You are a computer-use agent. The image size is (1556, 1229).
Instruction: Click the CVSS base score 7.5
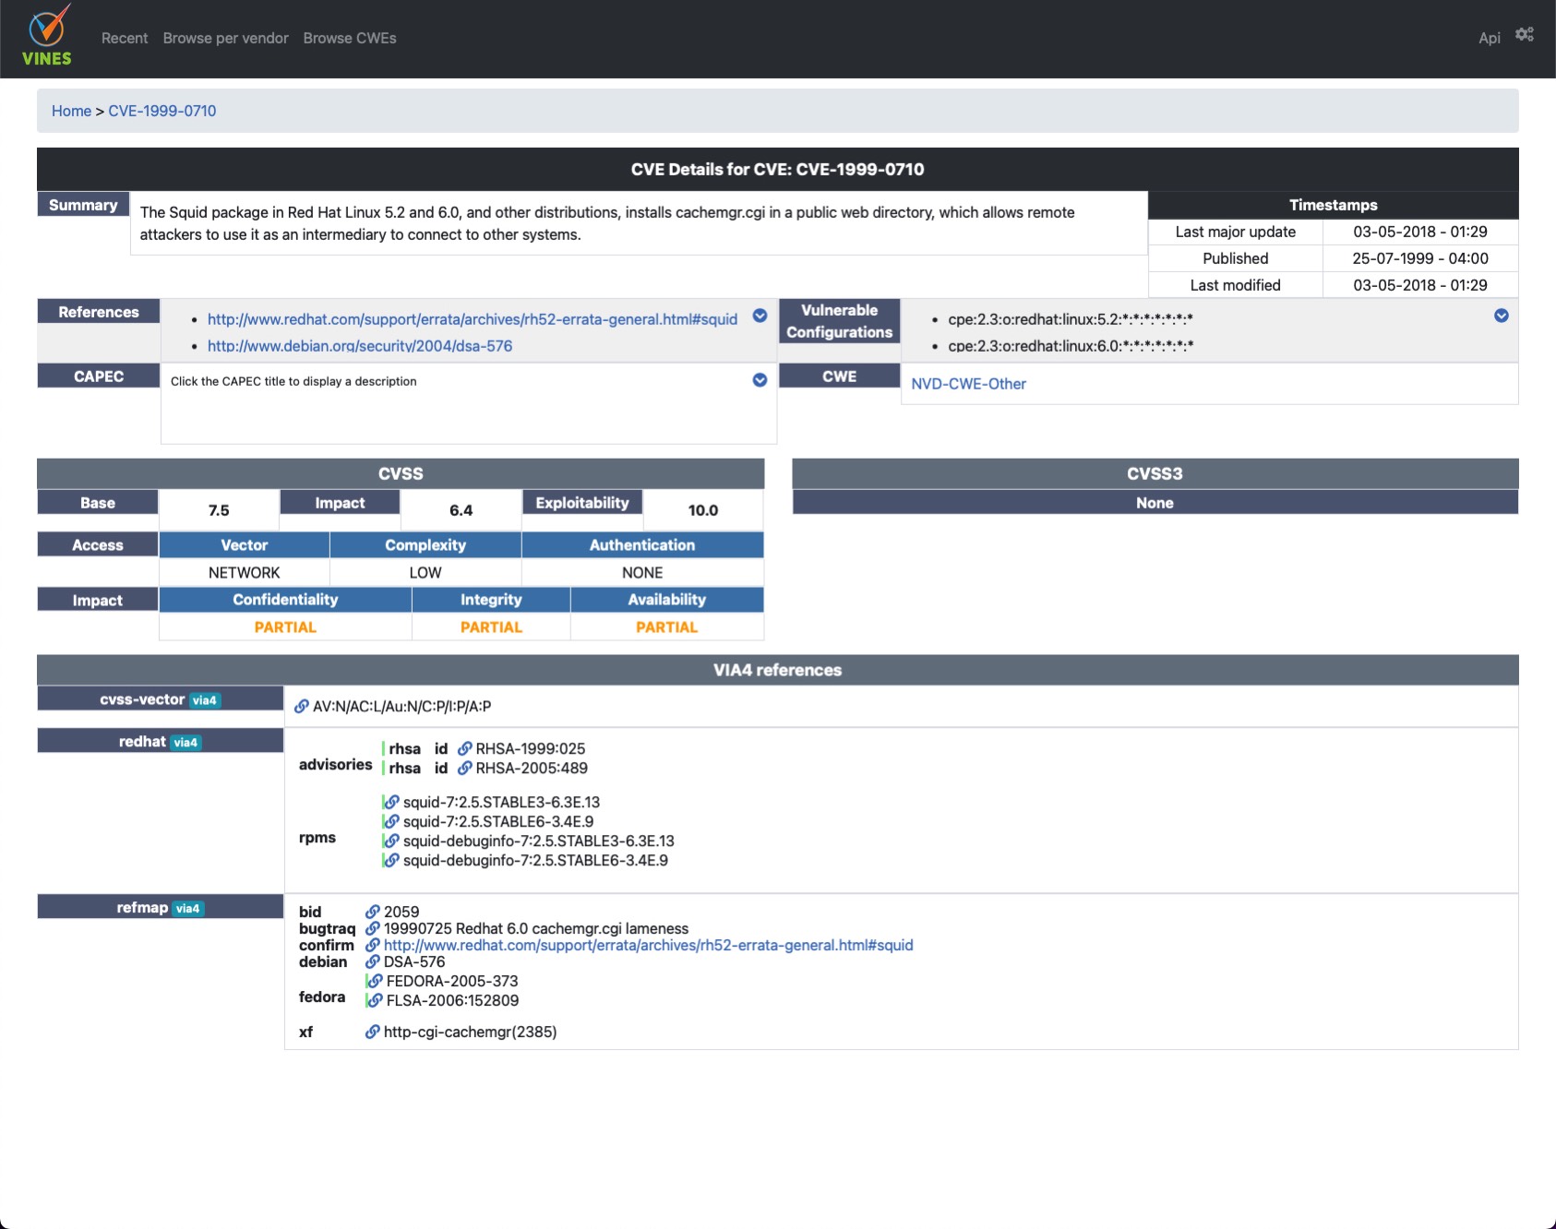click(219, 510)
